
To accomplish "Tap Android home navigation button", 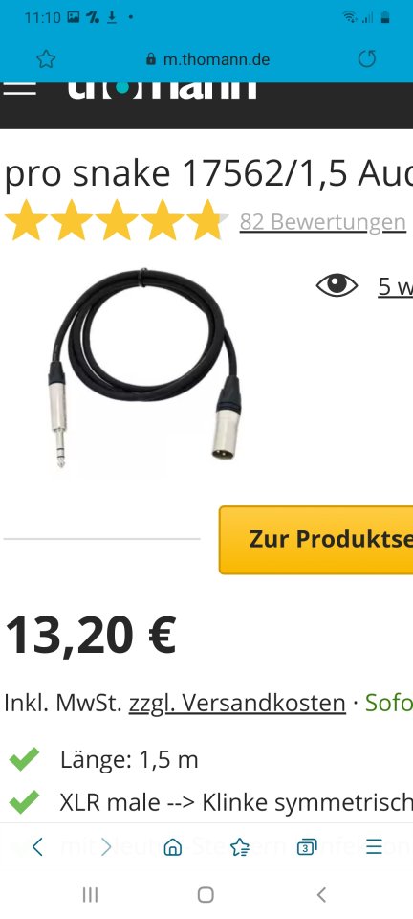I will coord(206,895).
